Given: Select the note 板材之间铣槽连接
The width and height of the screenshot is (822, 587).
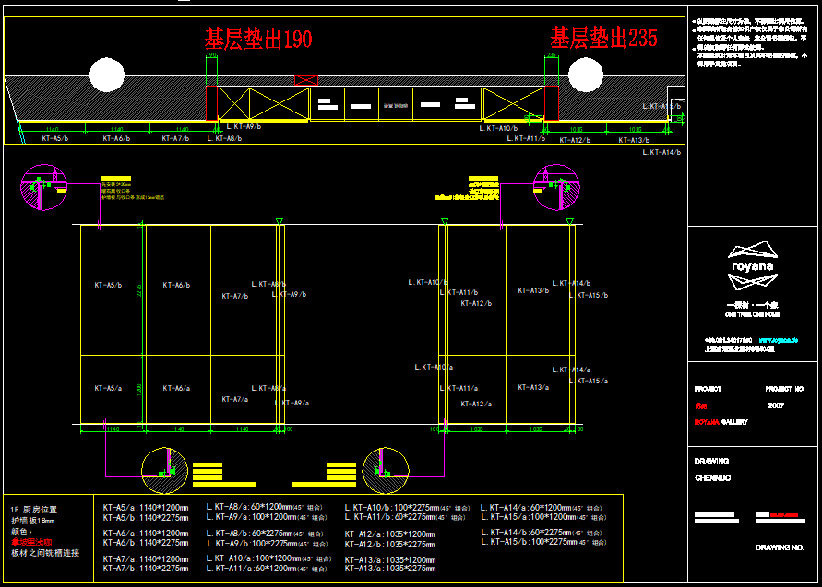Looking at the screenshot, I should click(45, 552).
